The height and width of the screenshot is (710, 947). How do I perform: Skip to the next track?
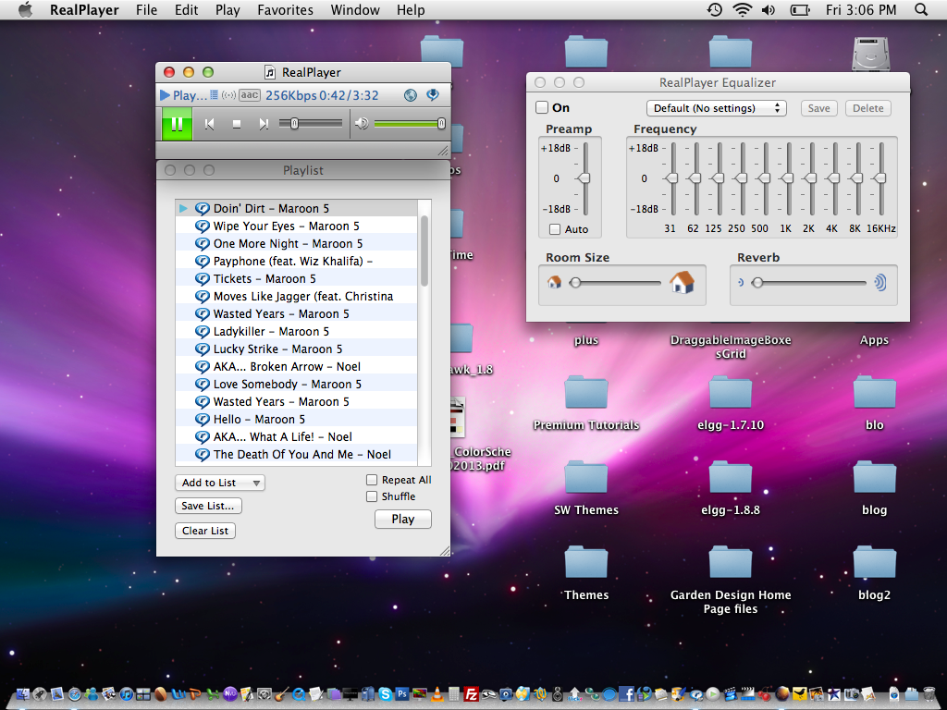click(x=264, y=124)
